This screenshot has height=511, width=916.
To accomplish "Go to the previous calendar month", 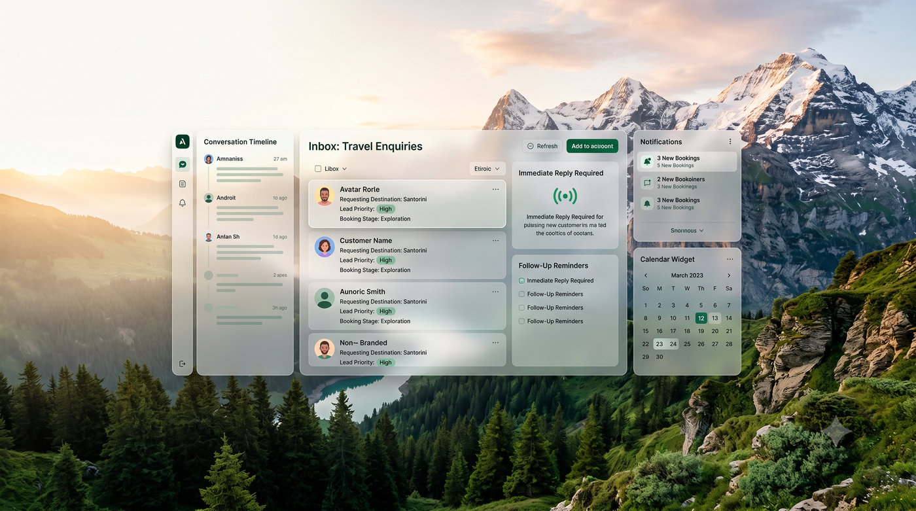I will pyautogui.click(x=646, y=275).
